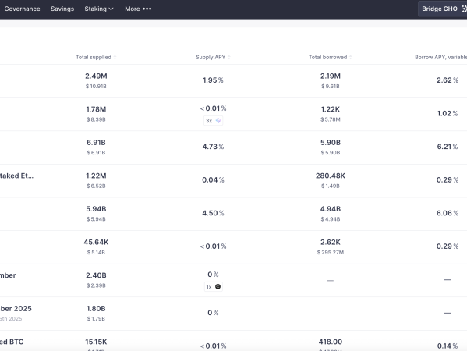Click the Supply APY sort arrows icon
Viewport: 467px width, 351px height.
tap(229, 57)
